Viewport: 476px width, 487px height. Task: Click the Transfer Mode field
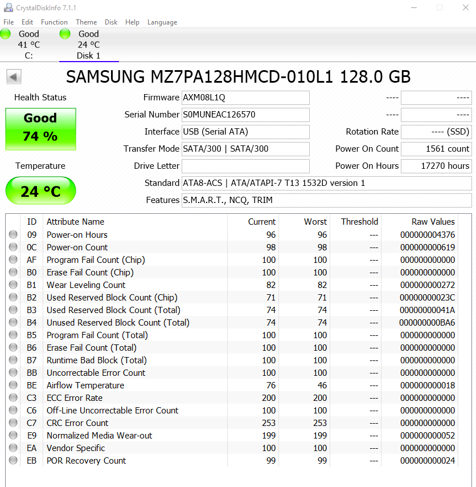coord(245,149)
